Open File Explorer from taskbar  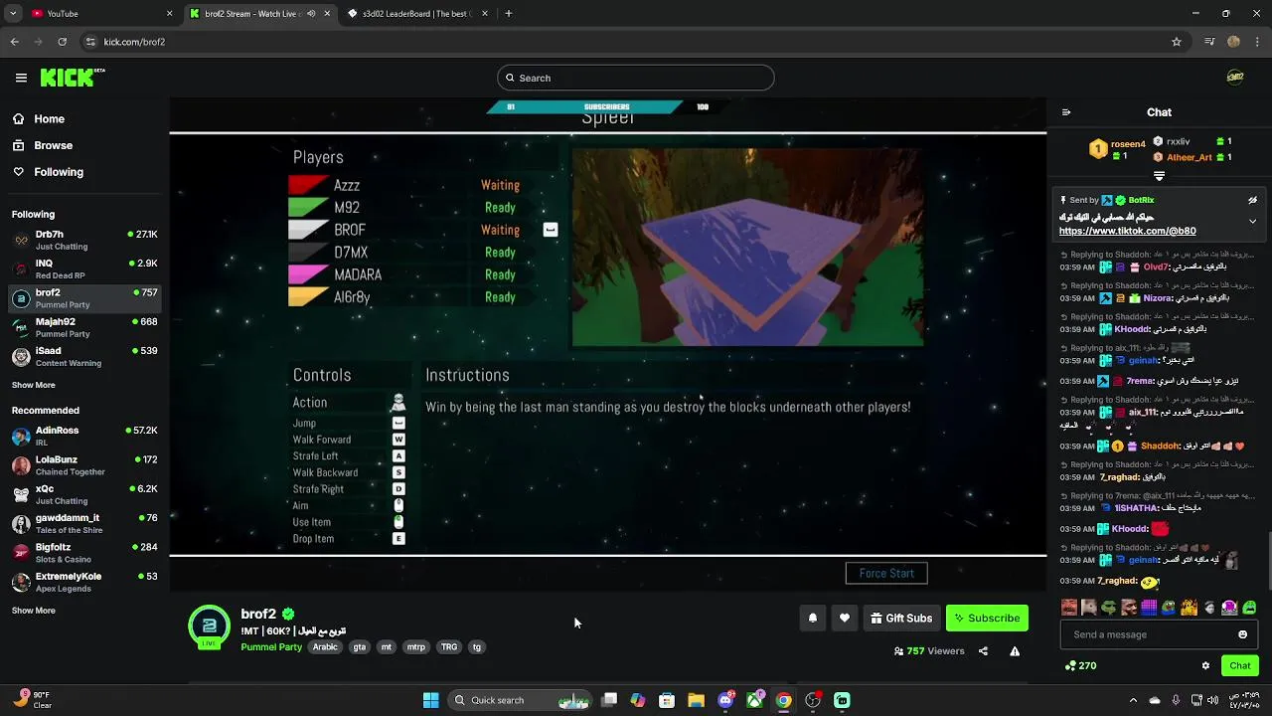click(x=696, y=700)
